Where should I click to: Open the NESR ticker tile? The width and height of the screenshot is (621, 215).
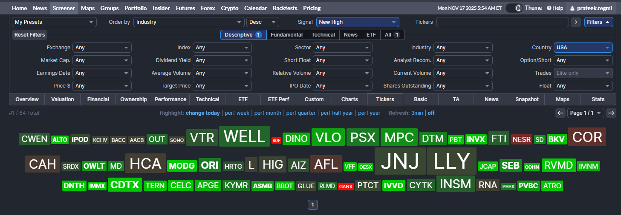[x=522, y=139]
